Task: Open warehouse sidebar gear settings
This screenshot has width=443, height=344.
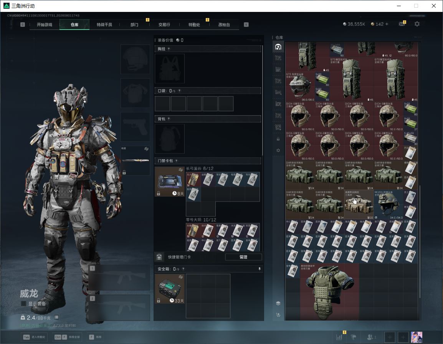Action: [x=278, y=150]
